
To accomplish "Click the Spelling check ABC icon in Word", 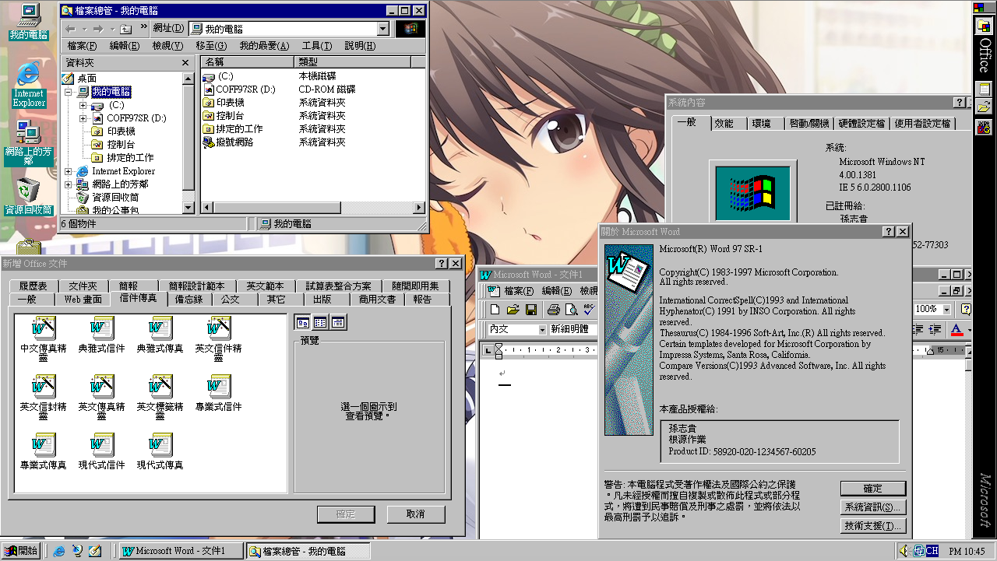I will pyautogui.click(x=589, y=310).
